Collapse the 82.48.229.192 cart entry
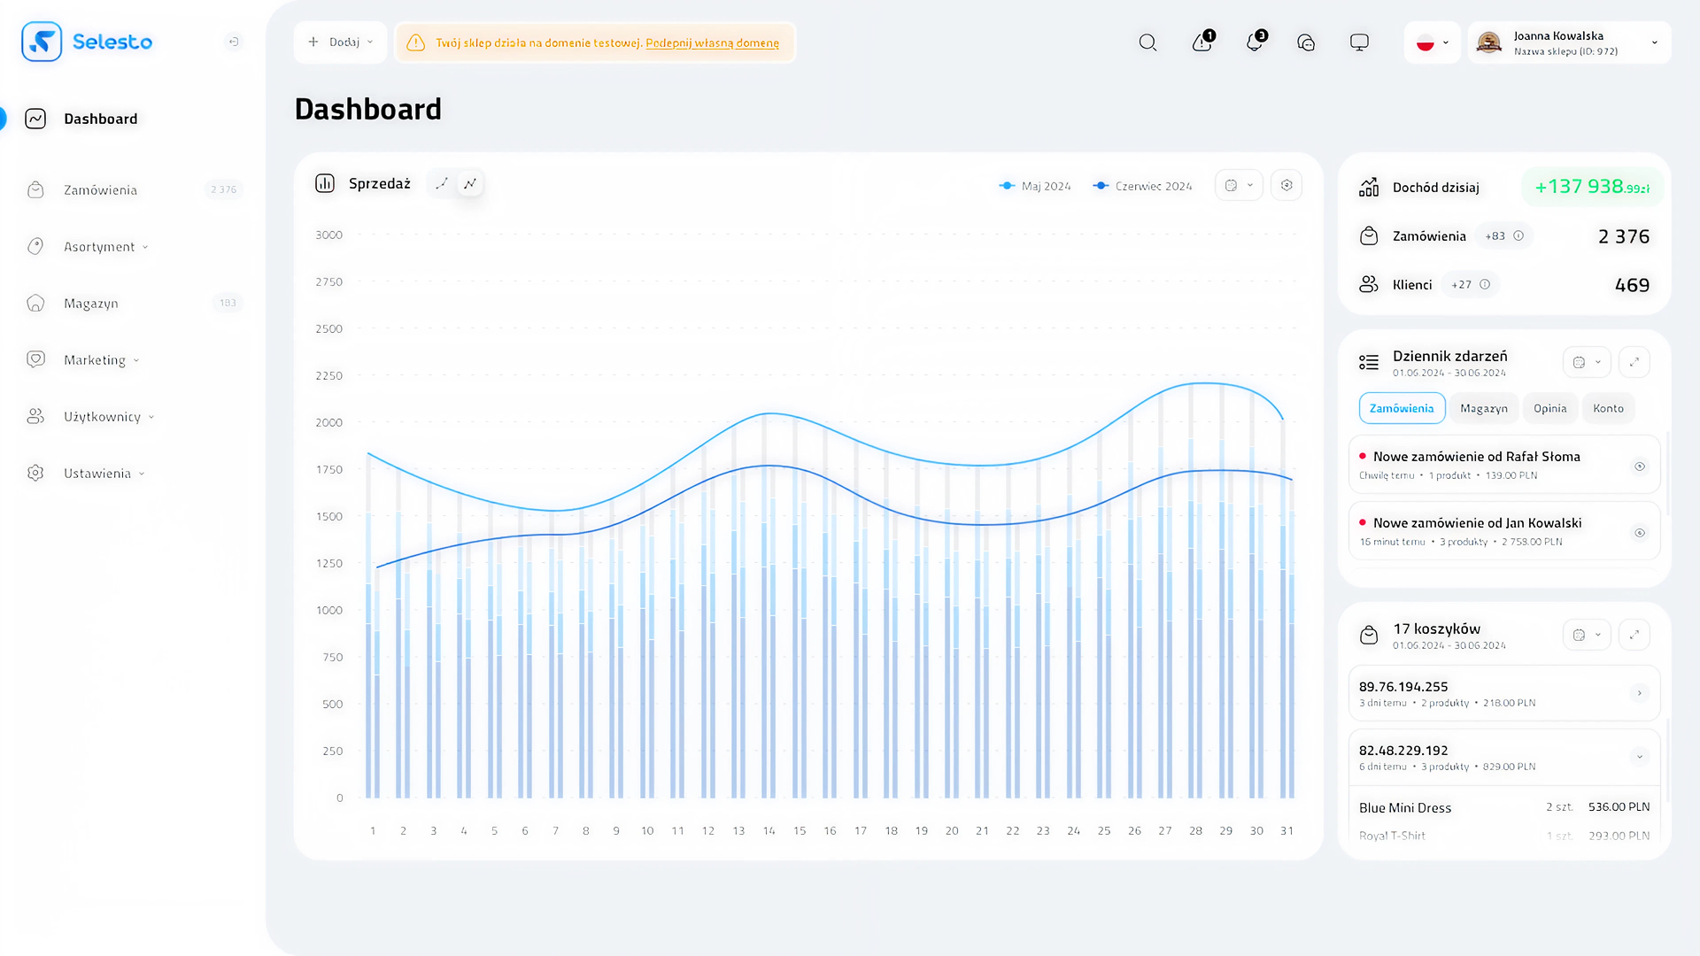The height and width of the screenshot is (956, 1700). [x=1640, y=757]
